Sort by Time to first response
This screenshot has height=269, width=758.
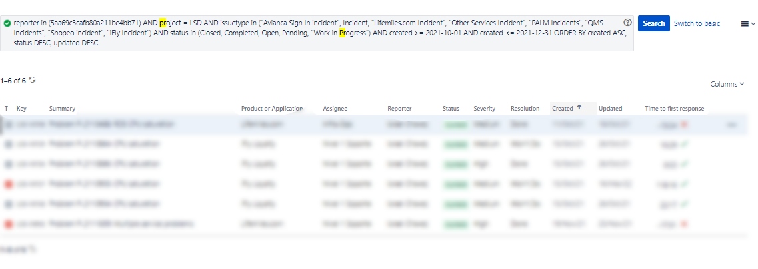pos(675,109)
